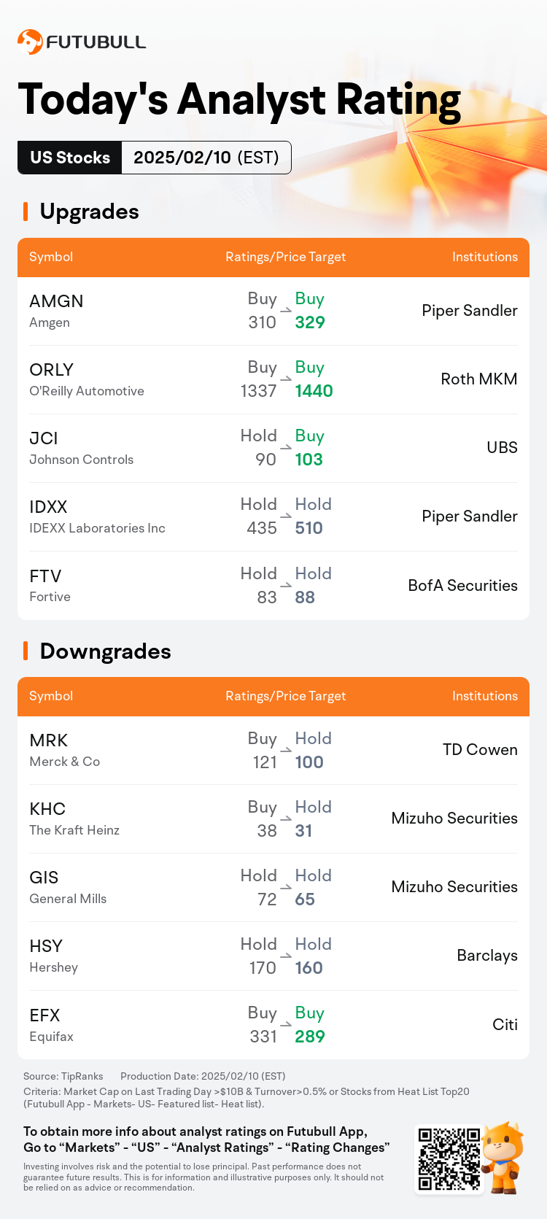Click the 2025/02/10 (EST) date label
The width and height of the screenshot is (547, 1219).
click(206, 158)
